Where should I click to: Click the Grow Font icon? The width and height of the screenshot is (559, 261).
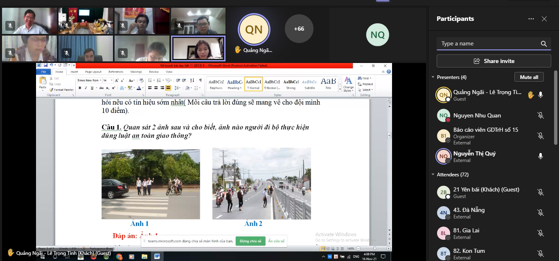click(117, 81)
